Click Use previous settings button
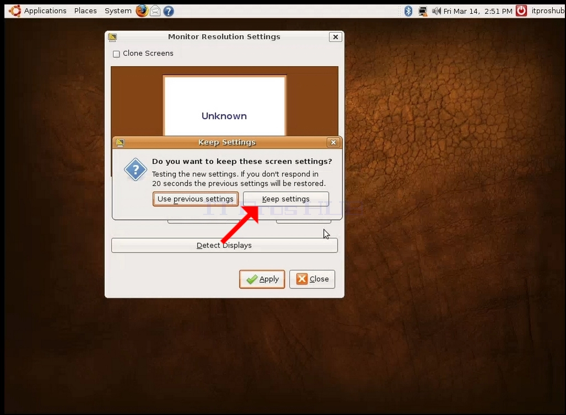Image resolution: width=566 pixels, height=415 pixels. 195,199
